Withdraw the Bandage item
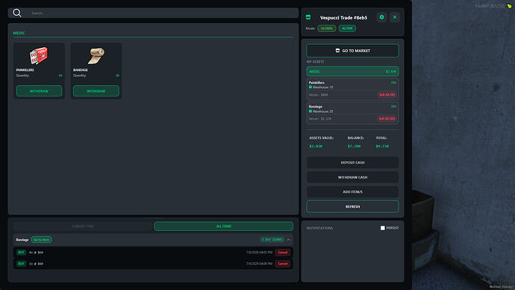This screenshot has height=290, width=515. pos(96,91)
